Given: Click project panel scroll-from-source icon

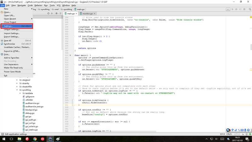Looking at the screenshot, I should tap(49, 14).
